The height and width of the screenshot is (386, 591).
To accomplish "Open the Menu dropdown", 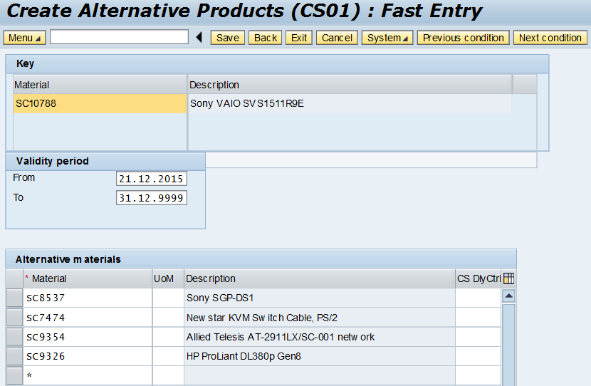I will (x=25, y=38).
